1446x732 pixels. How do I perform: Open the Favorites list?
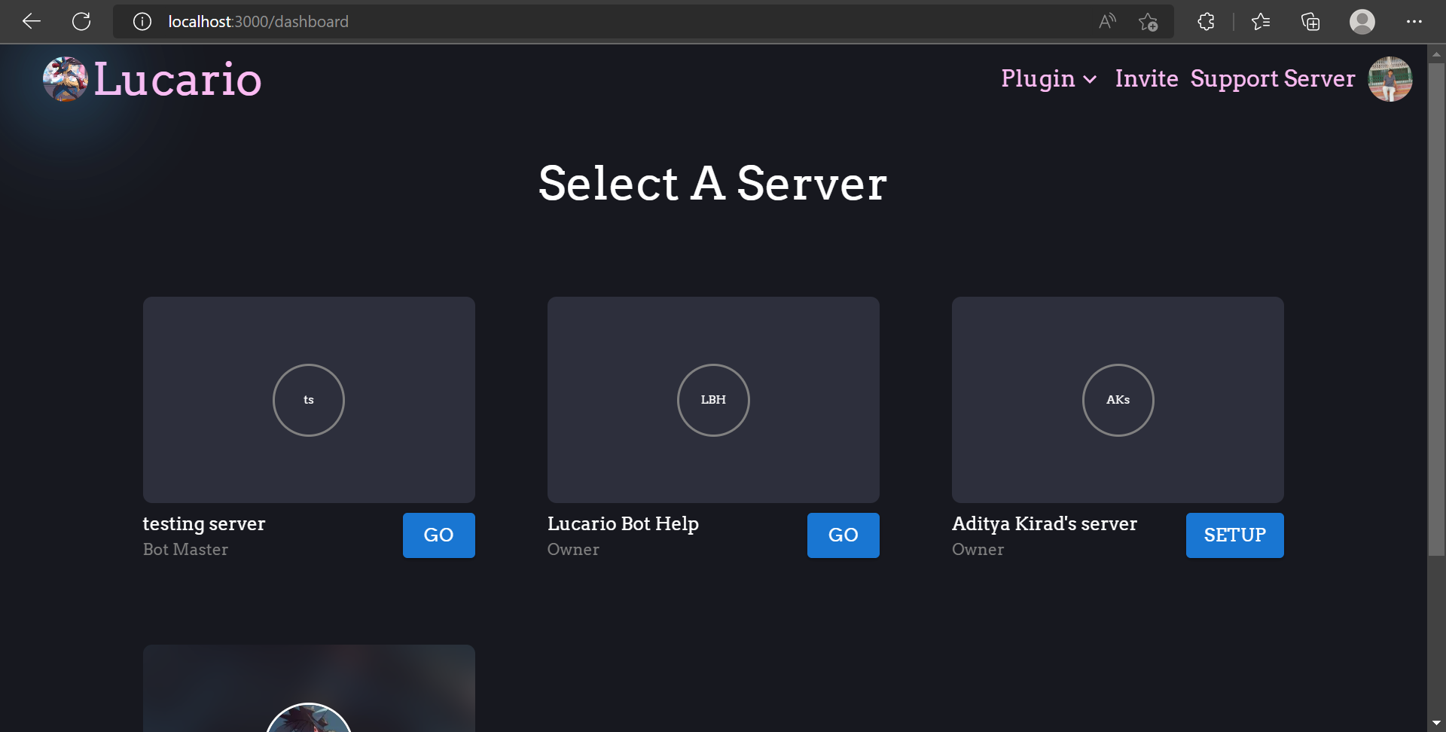tap(1261, 22)
